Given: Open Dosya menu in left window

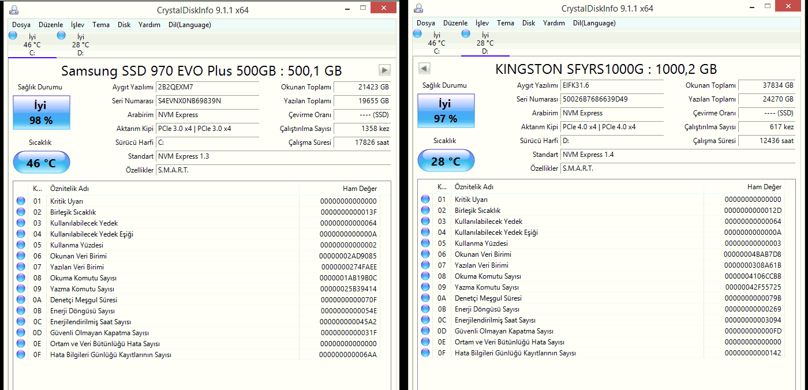Looking at the screenshot, I should (x=21, y=25).
